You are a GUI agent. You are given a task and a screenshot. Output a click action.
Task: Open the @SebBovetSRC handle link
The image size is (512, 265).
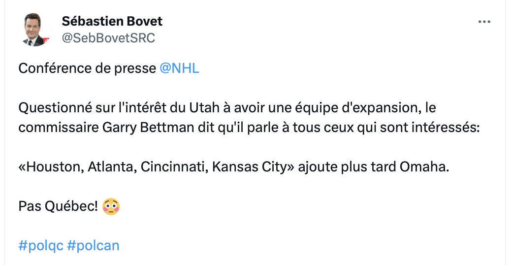coord(108,38)
